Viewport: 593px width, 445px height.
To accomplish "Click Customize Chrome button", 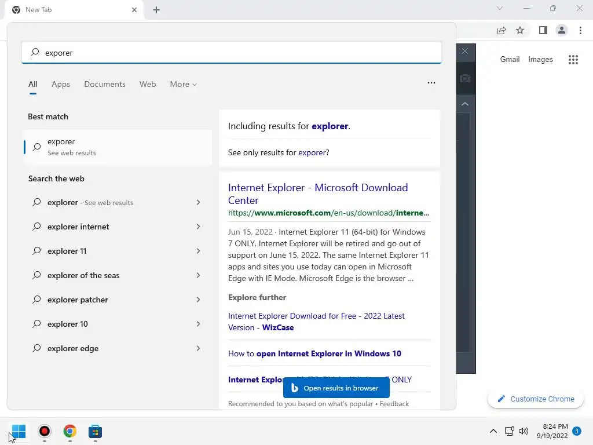I will point(536,399).
